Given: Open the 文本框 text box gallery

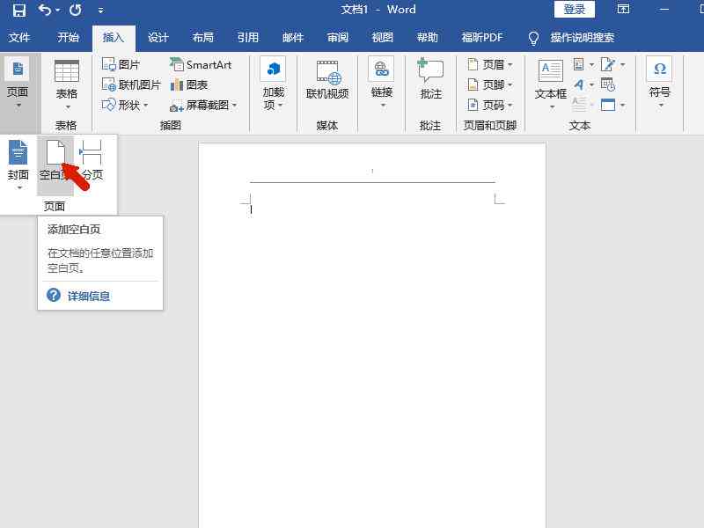Looking at the screenshot, I should 551,84.
